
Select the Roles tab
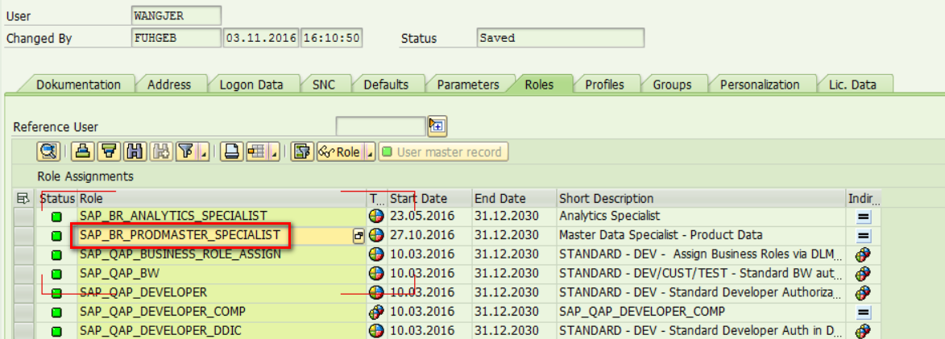pyautogui.click(x=539, y=85)
